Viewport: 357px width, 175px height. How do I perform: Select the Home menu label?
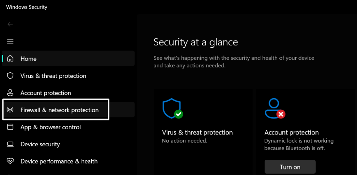[x=29, y=59]
